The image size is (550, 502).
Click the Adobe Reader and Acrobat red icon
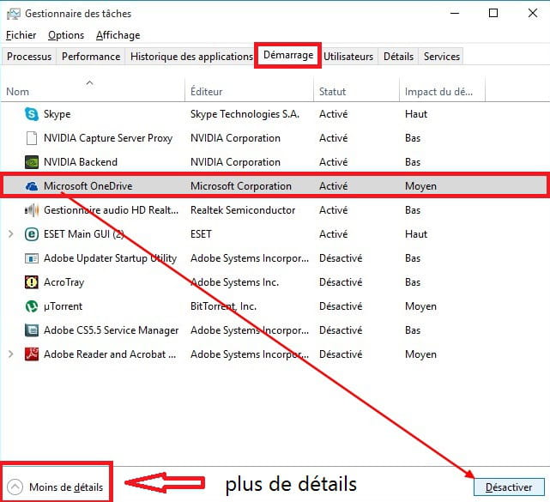click(32, 354)
